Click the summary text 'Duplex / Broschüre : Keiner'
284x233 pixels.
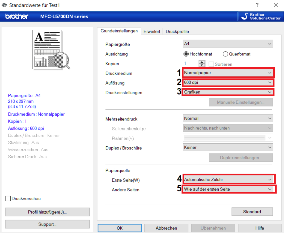(x=34, y=135)
